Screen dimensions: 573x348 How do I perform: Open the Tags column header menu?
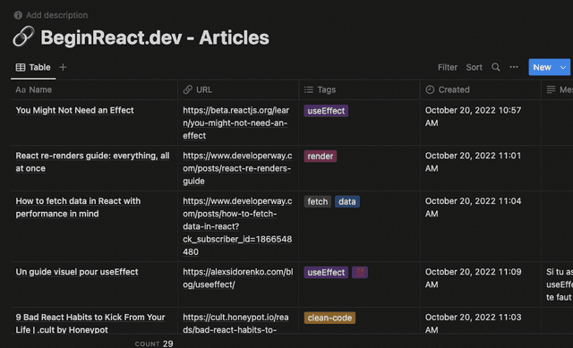click(x=360, y=89)
